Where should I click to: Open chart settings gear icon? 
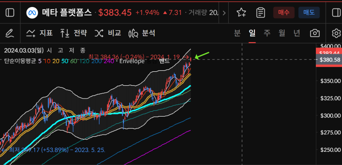point(336,33)
